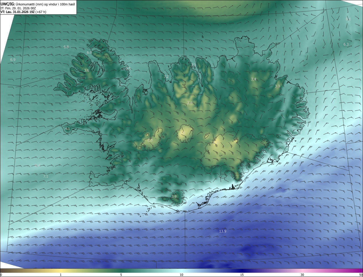
Task: Click the 13.9 value label on map
Action: click(223, 231)
